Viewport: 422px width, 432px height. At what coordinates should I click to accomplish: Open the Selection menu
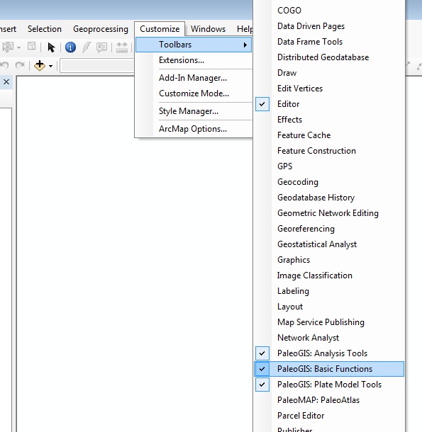(45, 29)
